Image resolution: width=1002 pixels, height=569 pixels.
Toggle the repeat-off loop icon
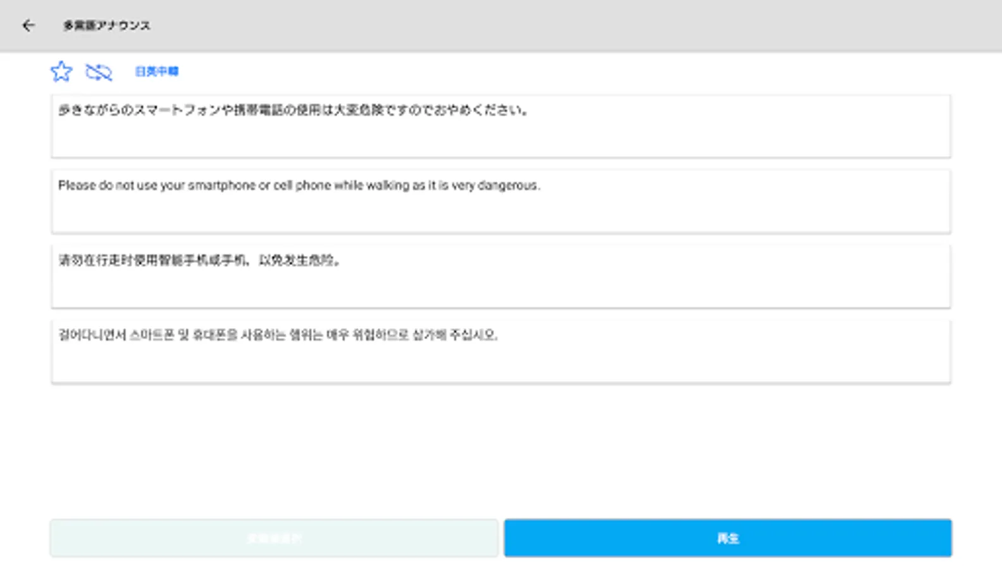tap(99, 71)
